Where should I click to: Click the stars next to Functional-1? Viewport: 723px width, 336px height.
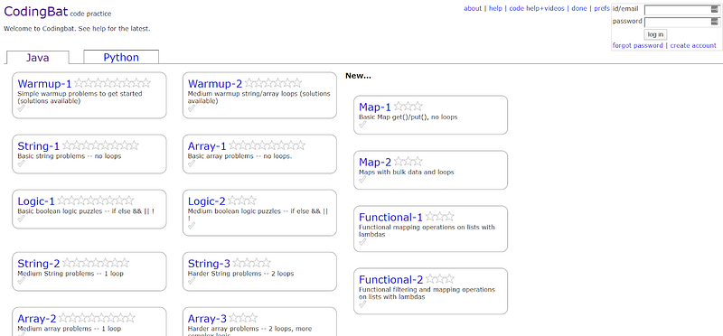440,217
